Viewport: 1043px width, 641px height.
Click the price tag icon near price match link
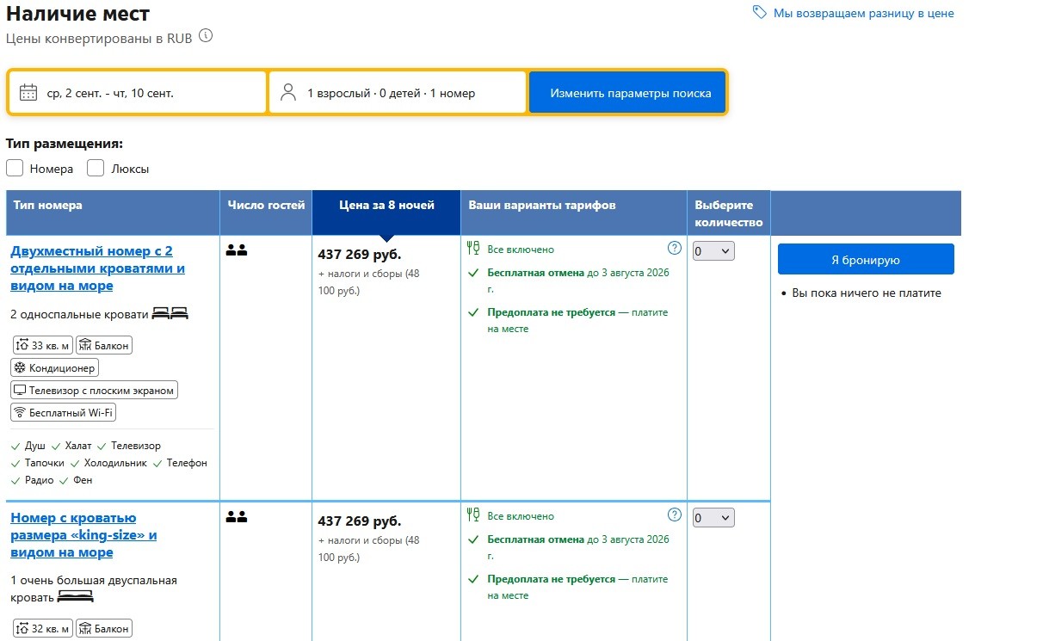coord(759,13)
